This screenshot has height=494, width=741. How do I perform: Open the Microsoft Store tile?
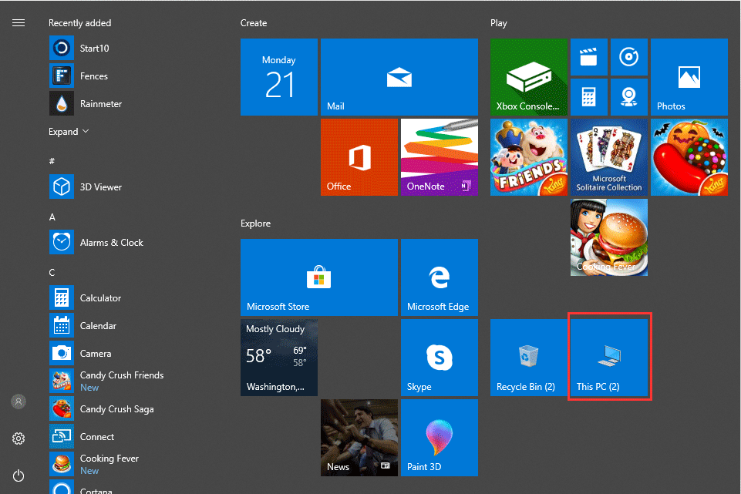tap(319, 277)
